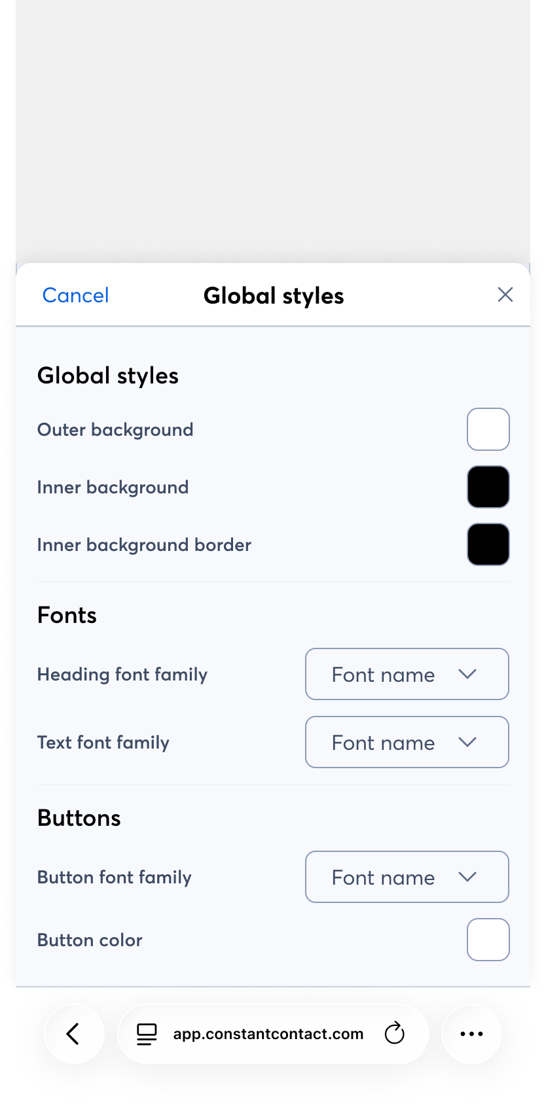
Task: Choose a font in Button font family dropdown
Action: point(407,877)
